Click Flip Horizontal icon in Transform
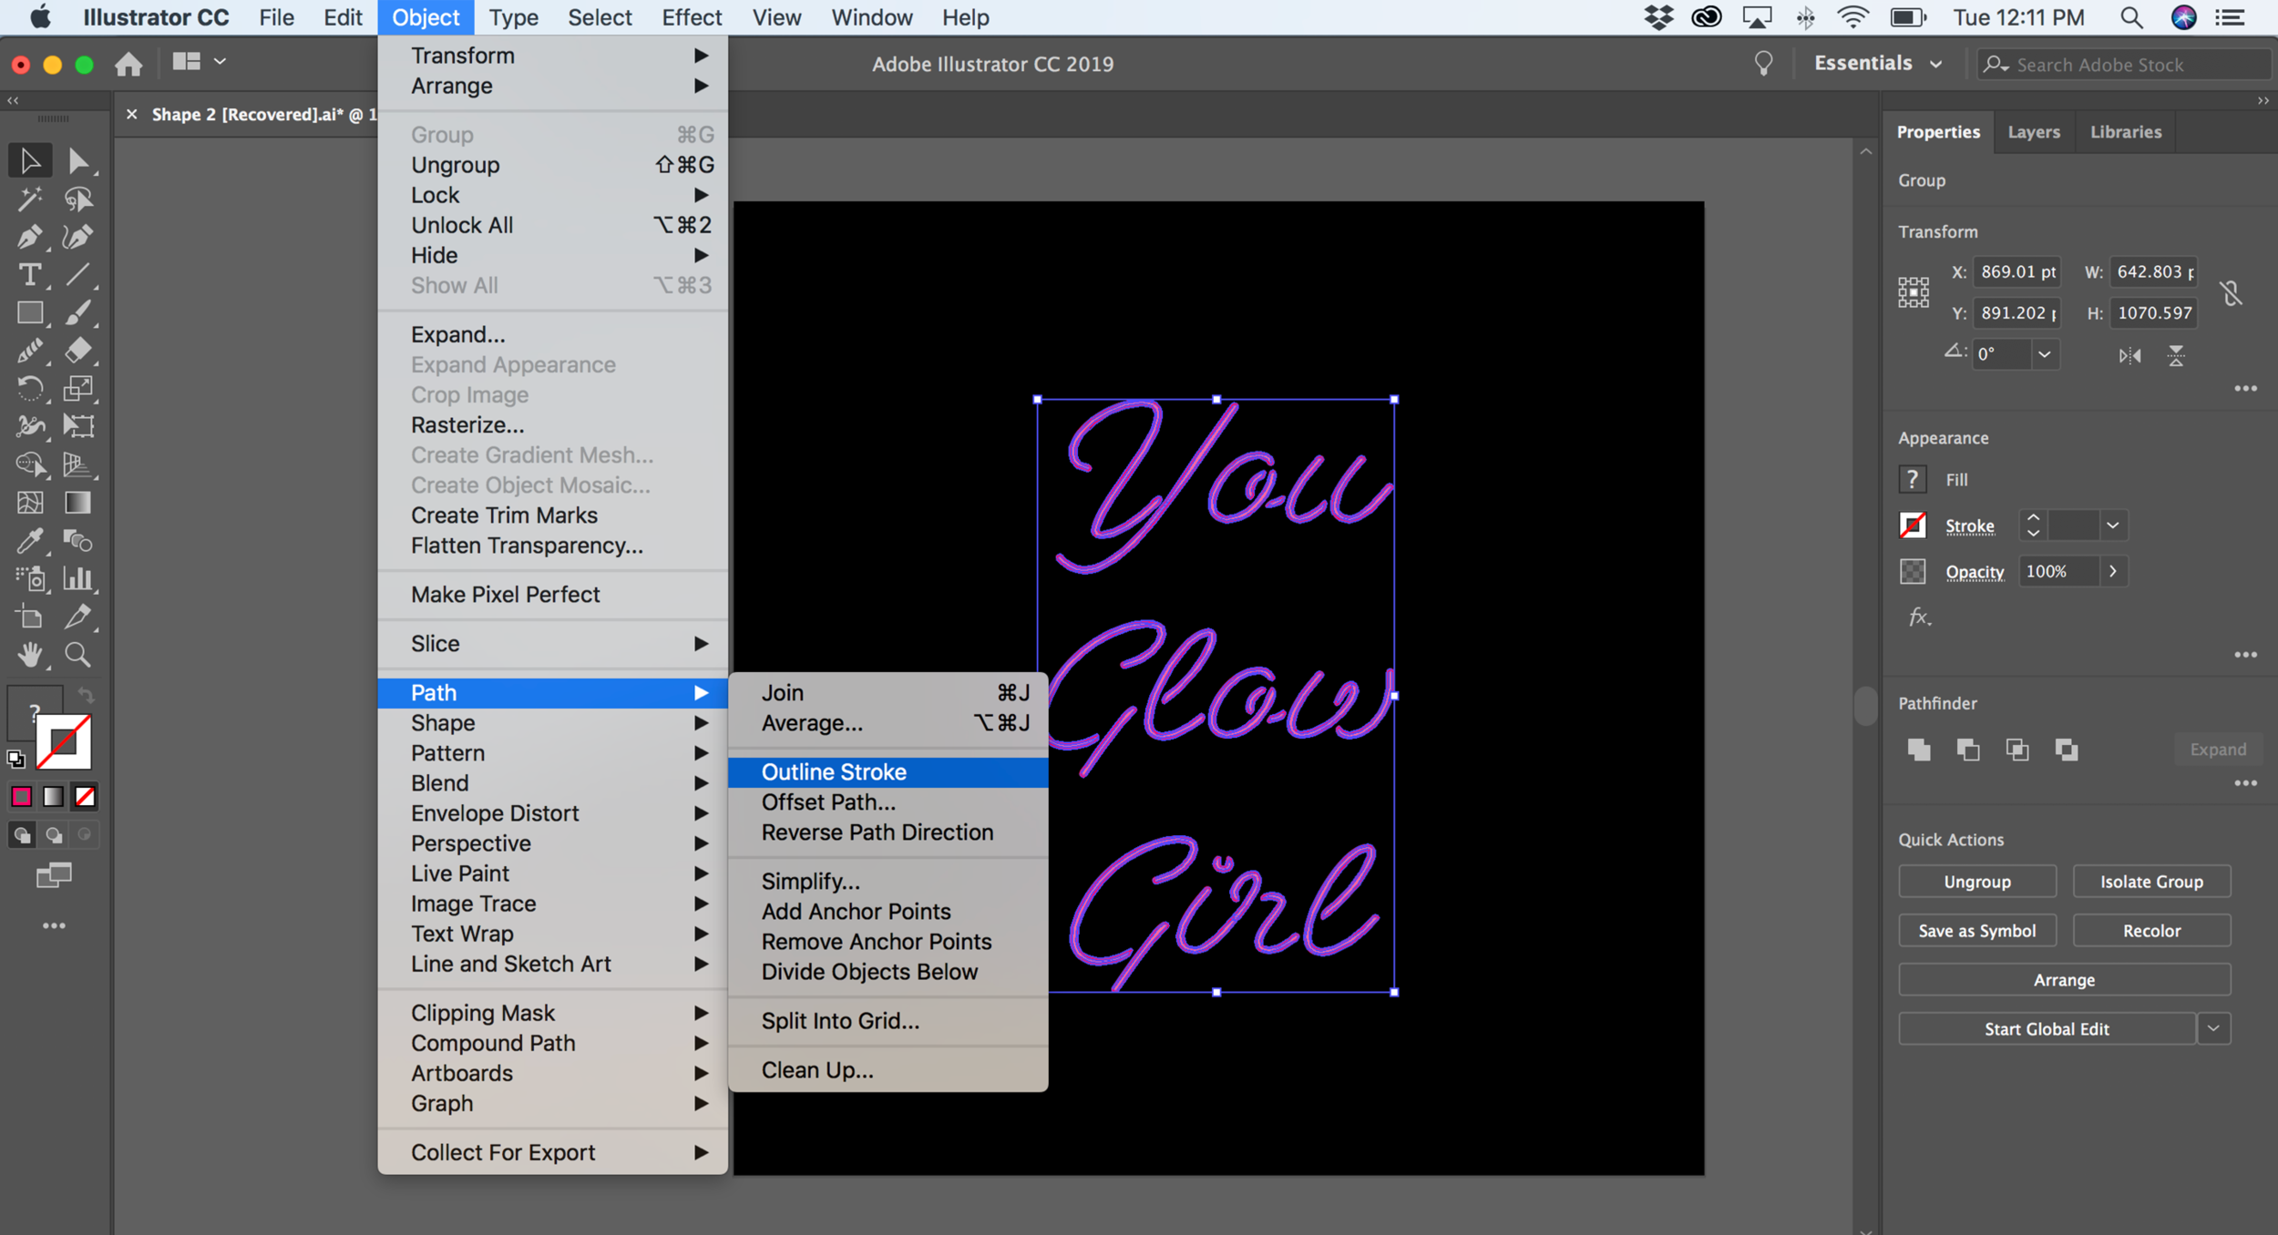The width and height of the screenshot is (2278, 1235). [x=2129, y=355]
